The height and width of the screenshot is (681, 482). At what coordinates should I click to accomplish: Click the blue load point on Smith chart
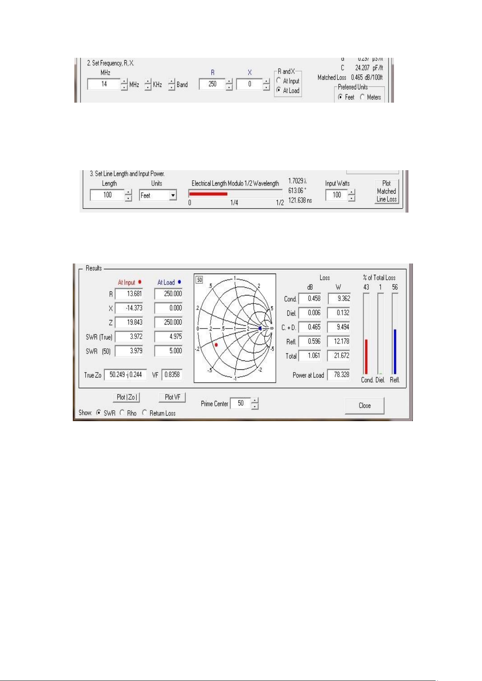click(x=260, y=329)
